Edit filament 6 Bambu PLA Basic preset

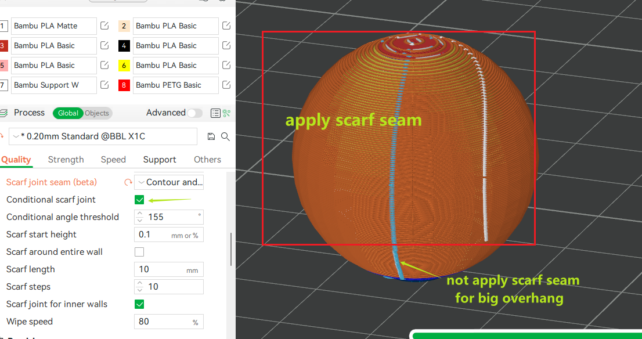coord(226,65)
